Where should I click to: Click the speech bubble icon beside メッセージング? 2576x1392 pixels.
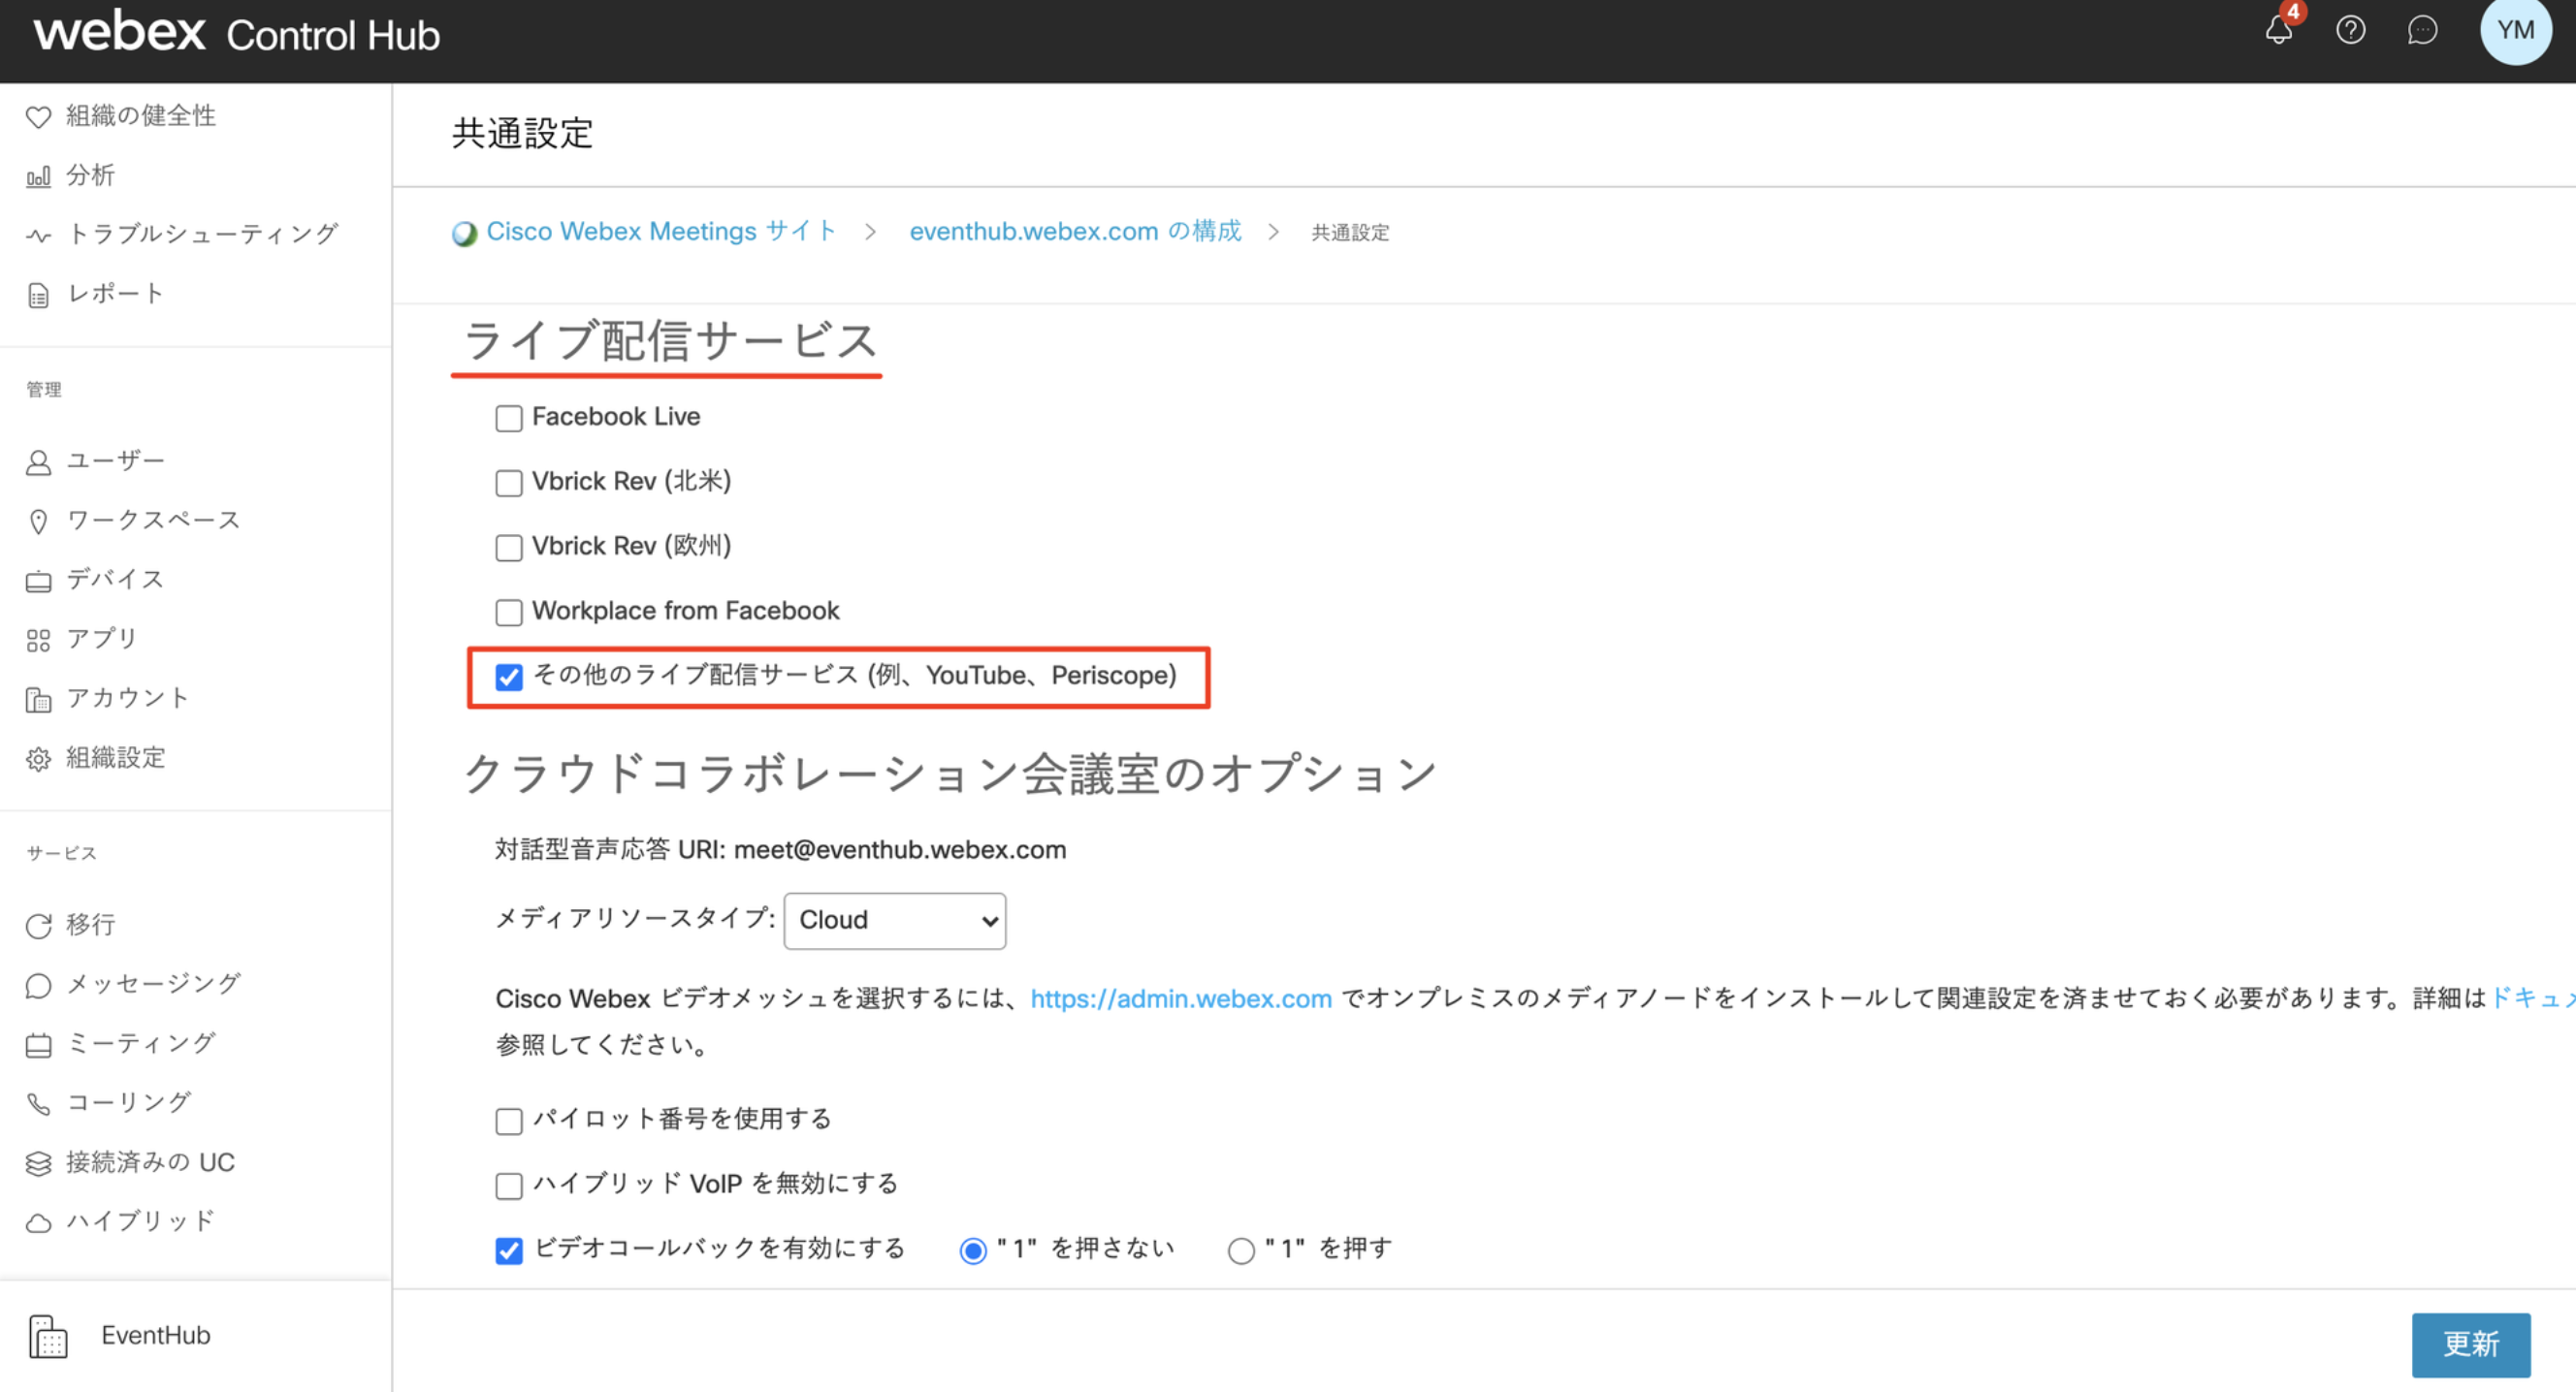[x=38, y=985]
